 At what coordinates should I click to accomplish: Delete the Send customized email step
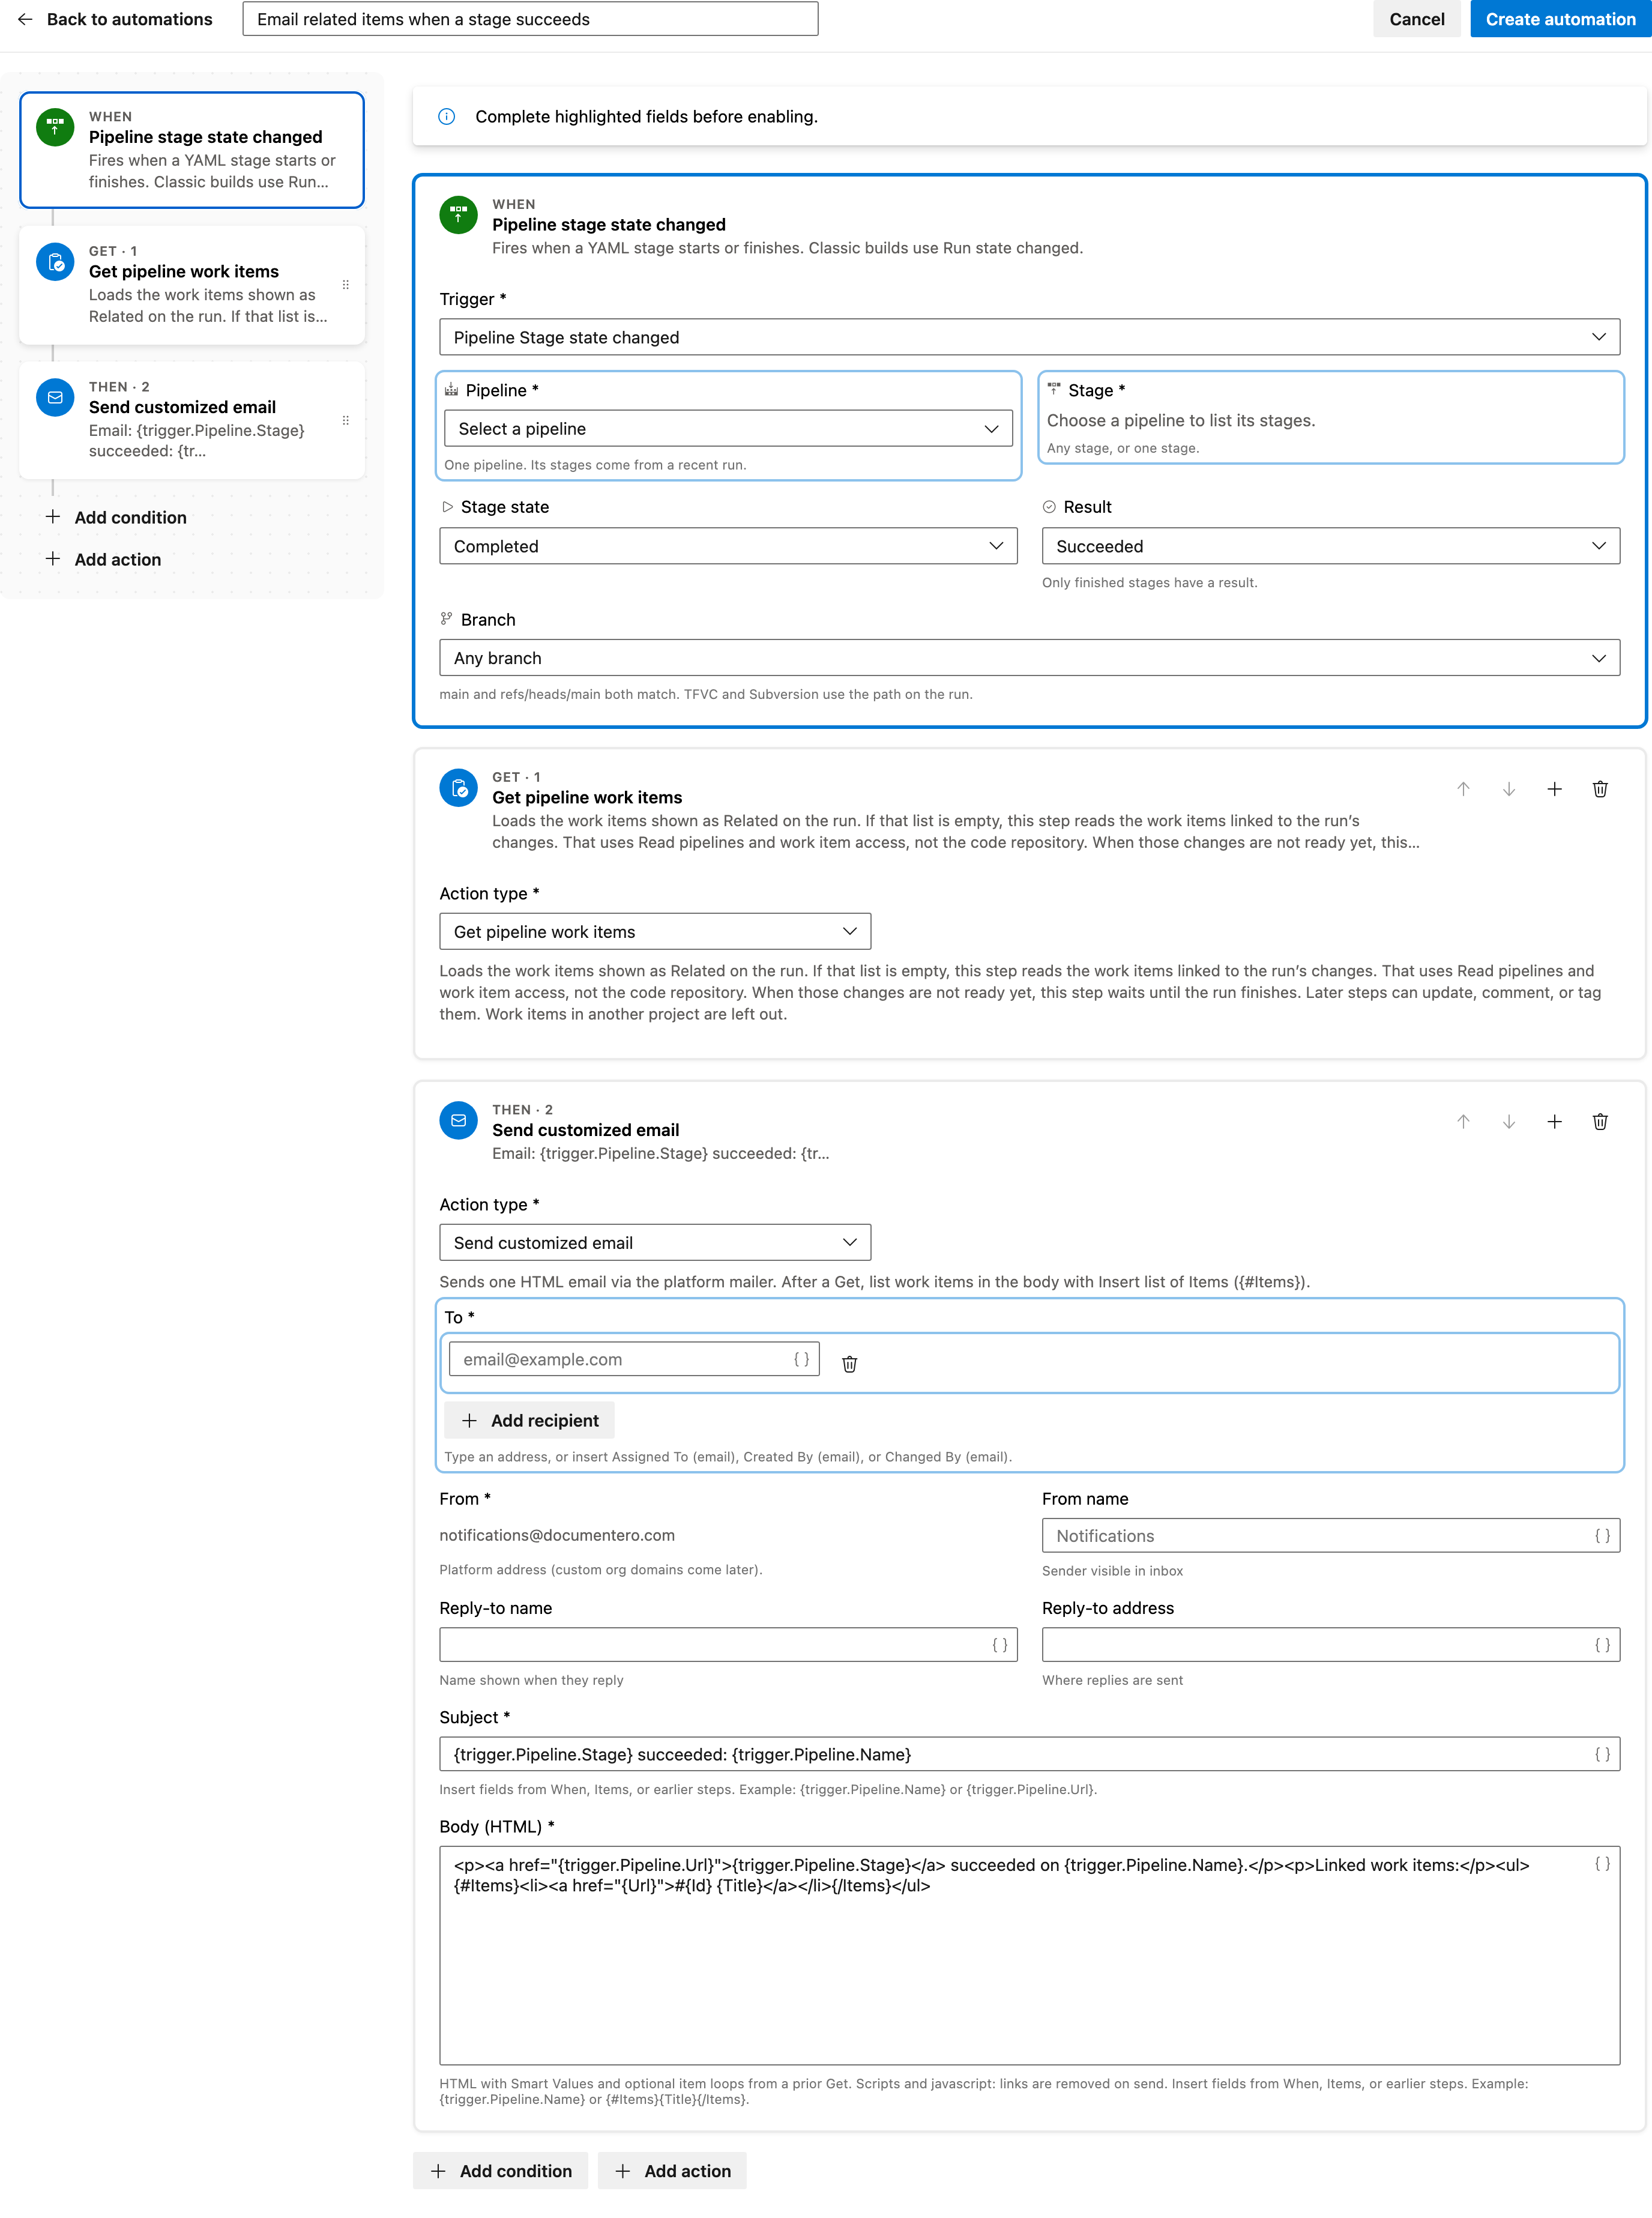pos(1600,1122)
